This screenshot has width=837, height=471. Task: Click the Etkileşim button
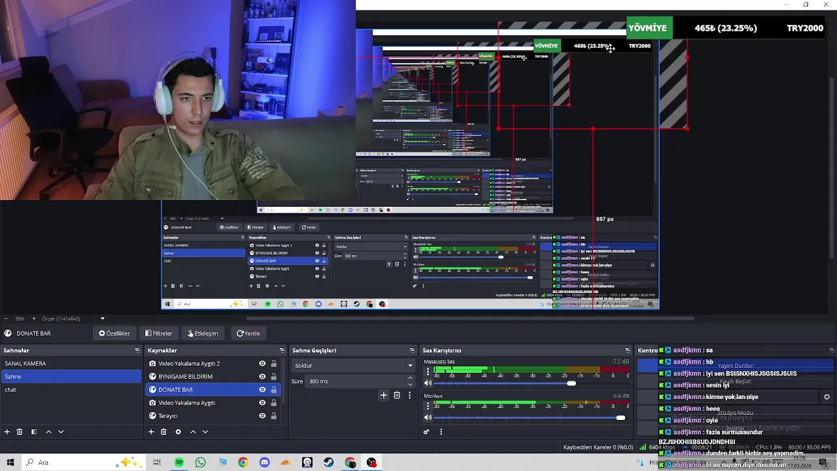click(x=203, y=333)
